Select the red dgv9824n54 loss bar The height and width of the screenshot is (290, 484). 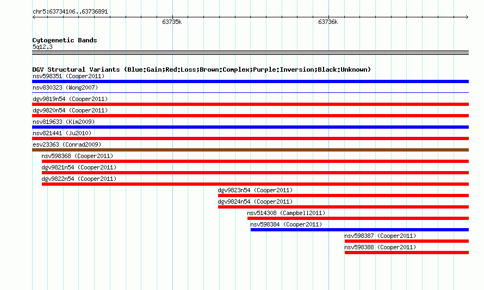[343, 207]
